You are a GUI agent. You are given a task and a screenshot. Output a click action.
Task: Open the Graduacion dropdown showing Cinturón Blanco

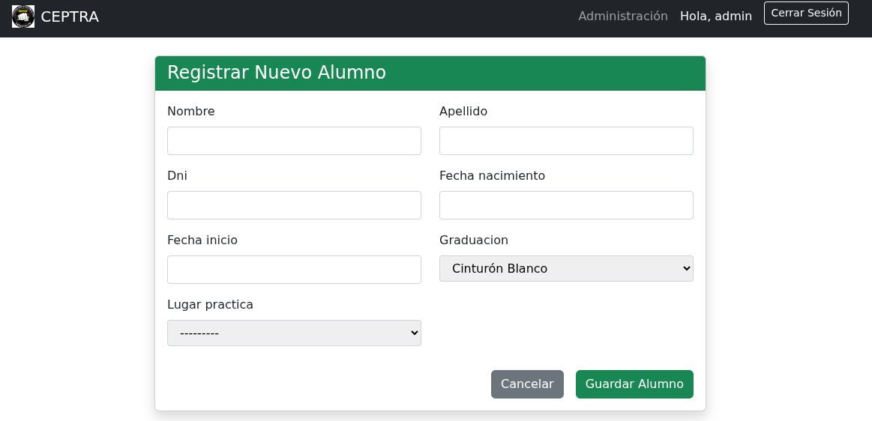pyautogui.click(x=566, y=269)
